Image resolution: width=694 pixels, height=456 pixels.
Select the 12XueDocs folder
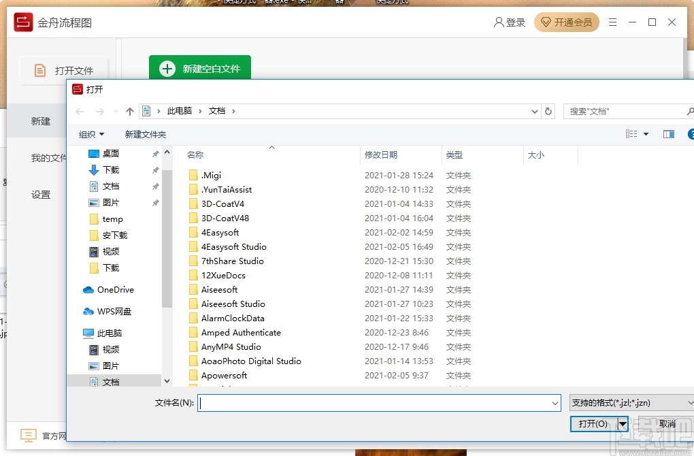[x=223, y=276]
